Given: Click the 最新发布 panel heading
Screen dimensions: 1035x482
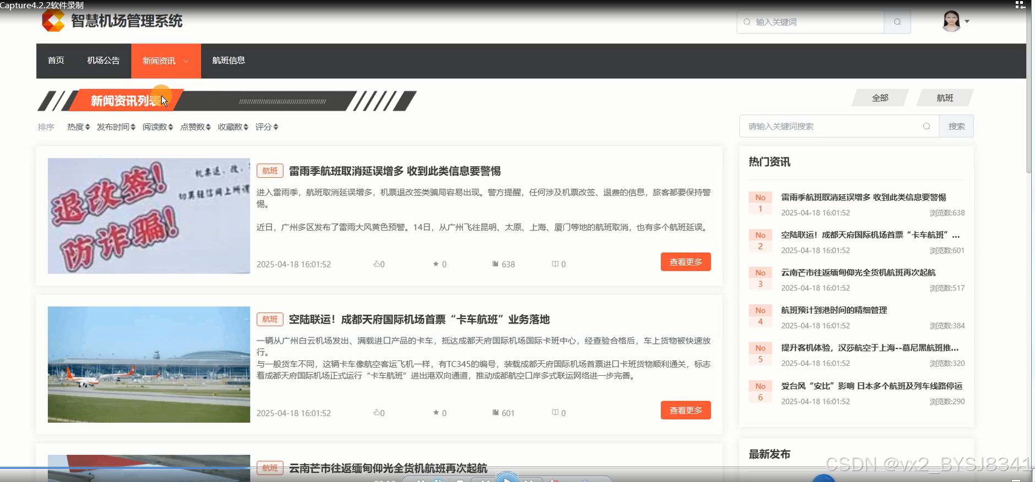Looking at the screenshot, I should 769,454.
